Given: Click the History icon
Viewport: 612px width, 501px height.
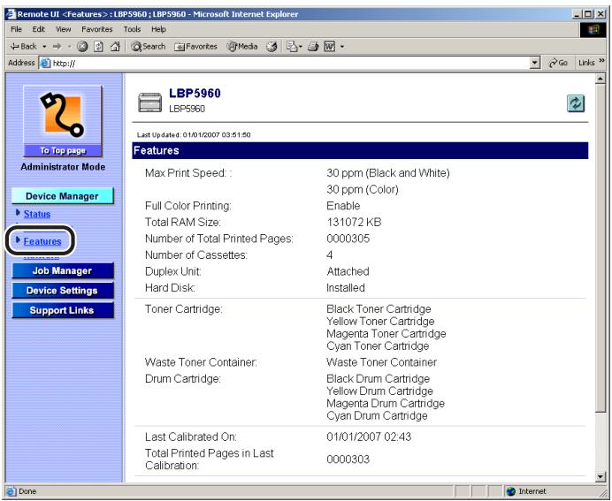Looking at the screenshot, I should coord(272,47).
